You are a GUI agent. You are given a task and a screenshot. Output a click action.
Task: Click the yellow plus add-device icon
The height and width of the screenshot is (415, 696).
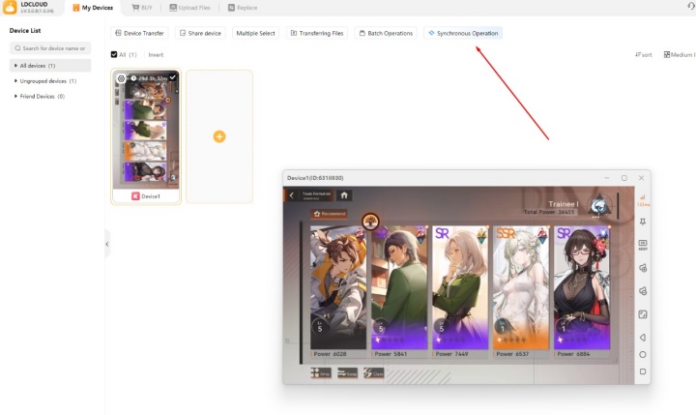click(x=219, y=136)
